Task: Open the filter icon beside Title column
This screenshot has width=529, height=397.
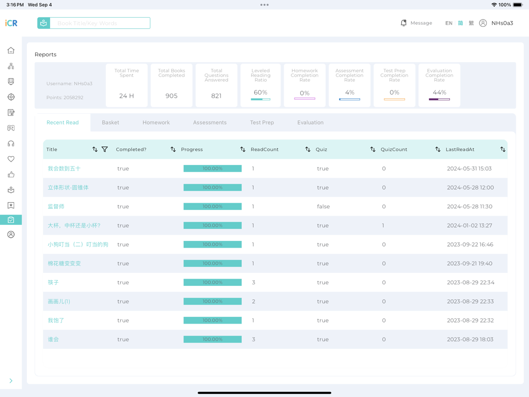Action: click(x=105, y=149)
